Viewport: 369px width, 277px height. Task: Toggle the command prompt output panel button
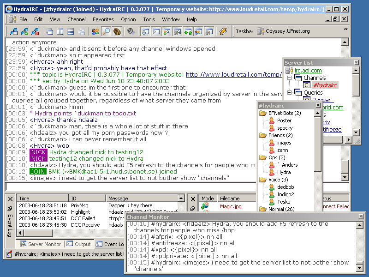[x=156, y=31]
